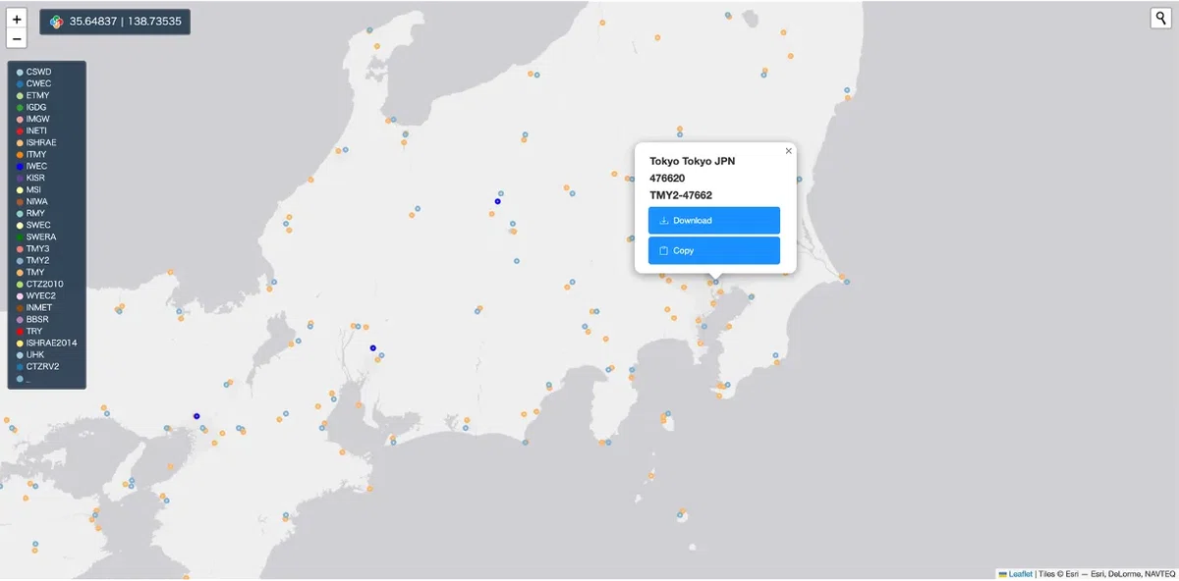Click the station number 476620 in popup
1179x581 pixels.
coord(667,178)
